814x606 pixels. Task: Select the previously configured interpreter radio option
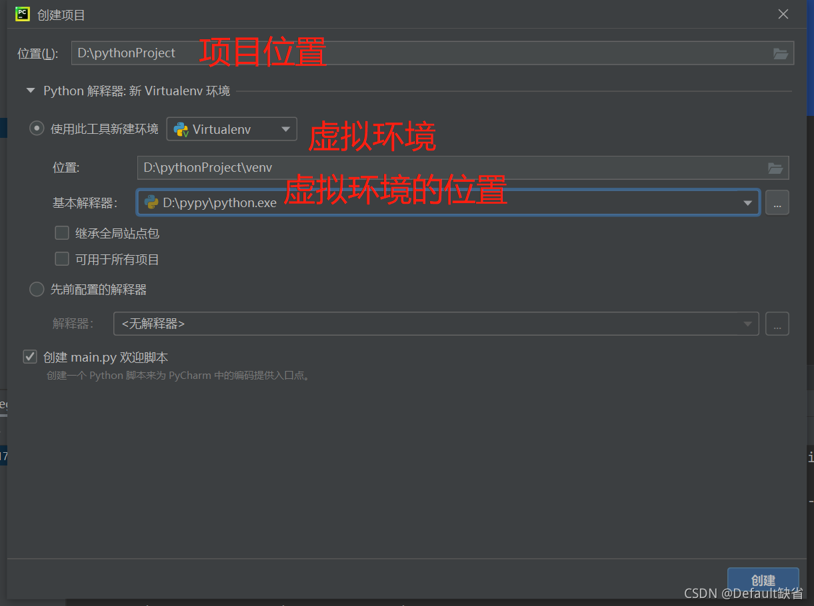(x=37, y=290)
